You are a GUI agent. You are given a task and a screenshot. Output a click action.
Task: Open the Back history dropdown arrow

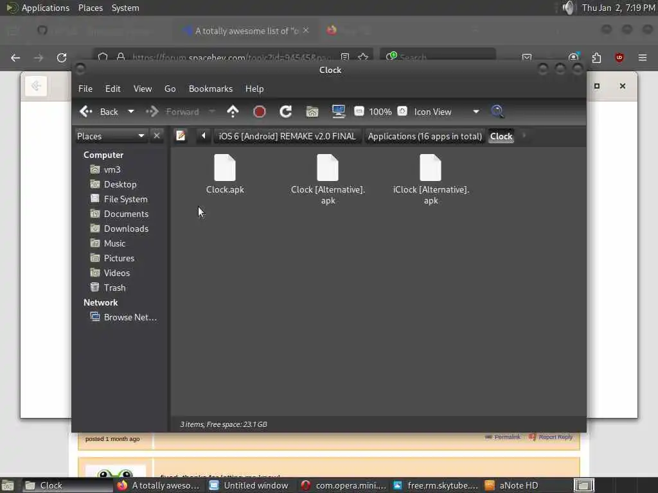point(131,112)
